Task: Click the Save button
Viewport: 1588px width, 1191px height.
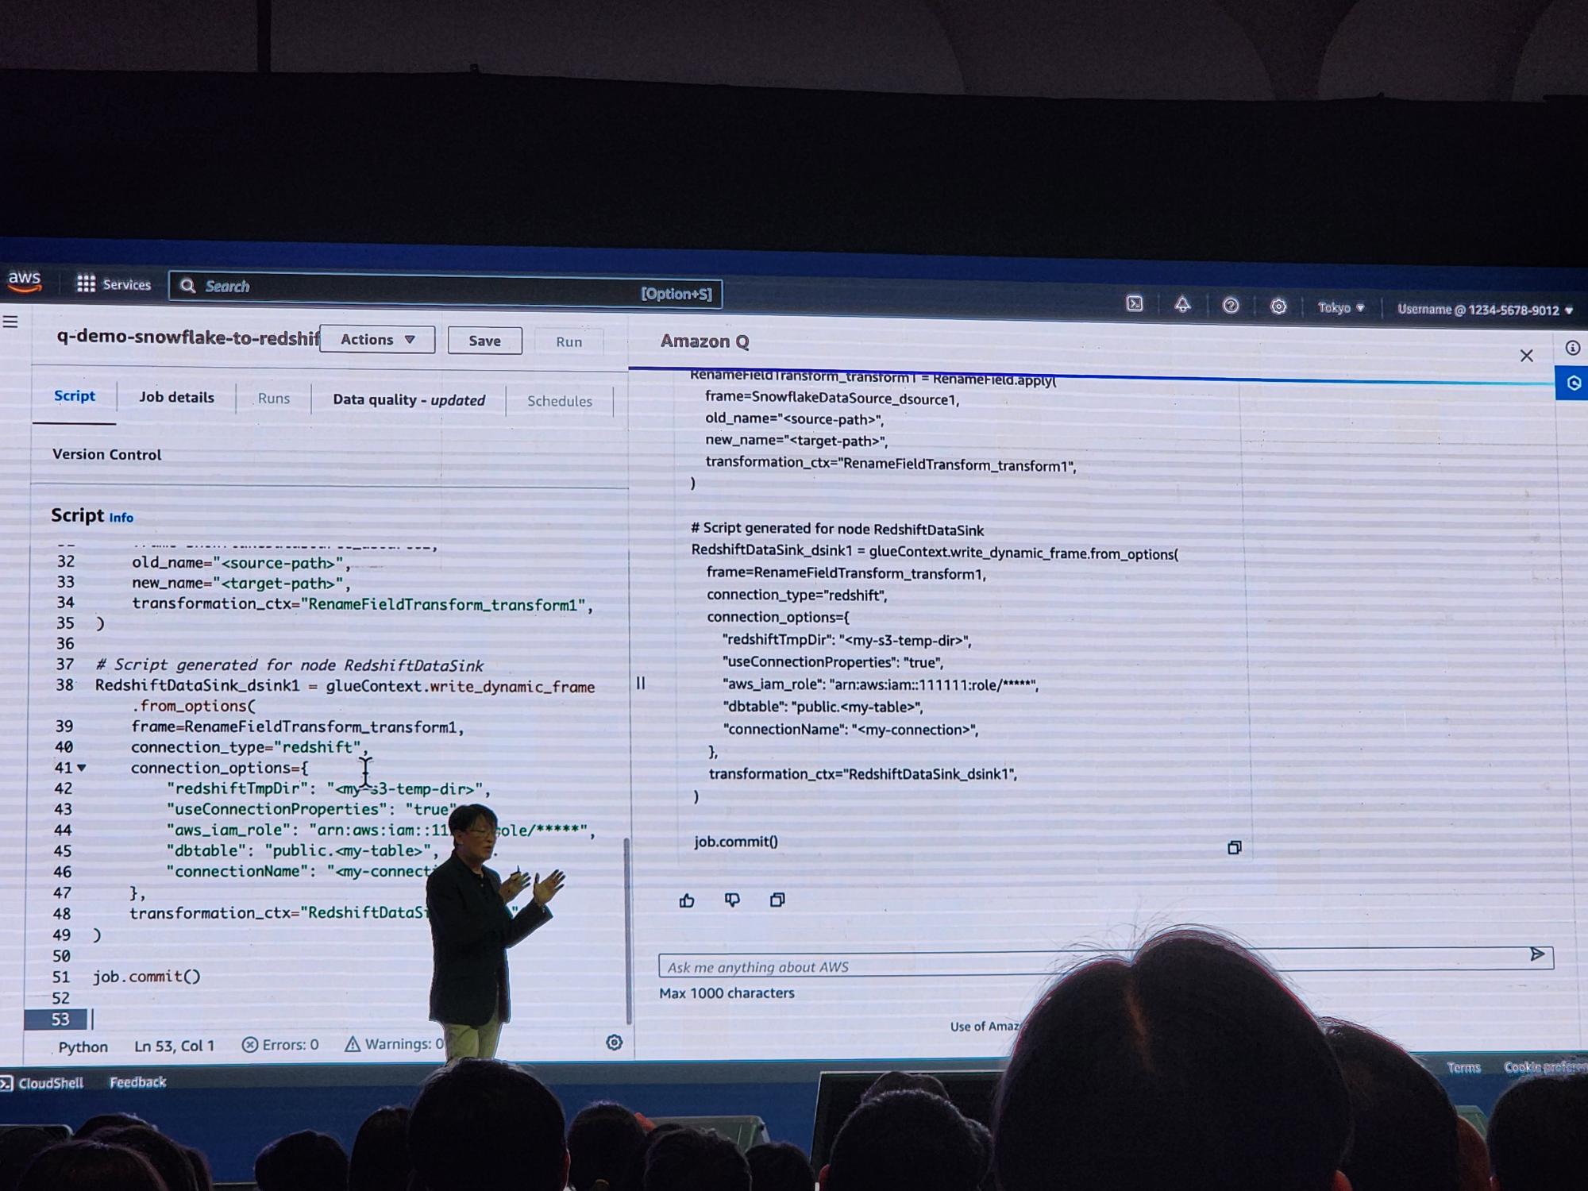Action: [484, 341]
